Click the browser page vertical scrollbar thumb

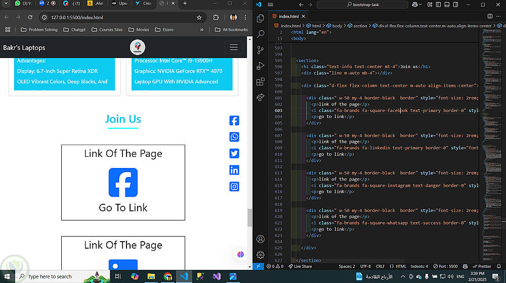[x=249, y=218]
